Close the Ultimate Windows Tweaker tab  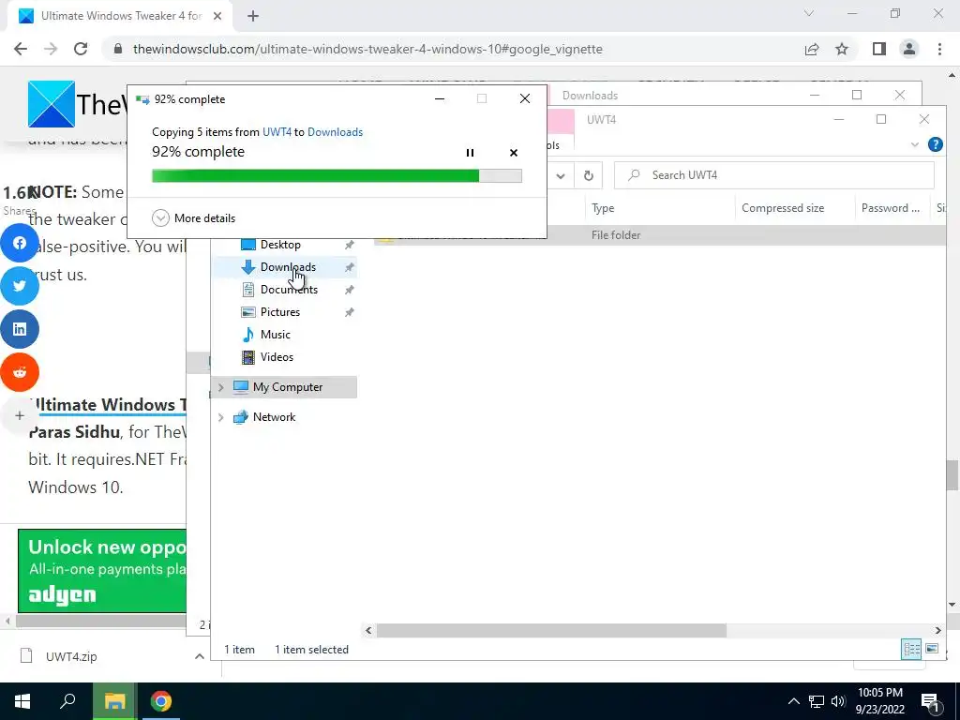pyautogui.click(x=217, y=16)
